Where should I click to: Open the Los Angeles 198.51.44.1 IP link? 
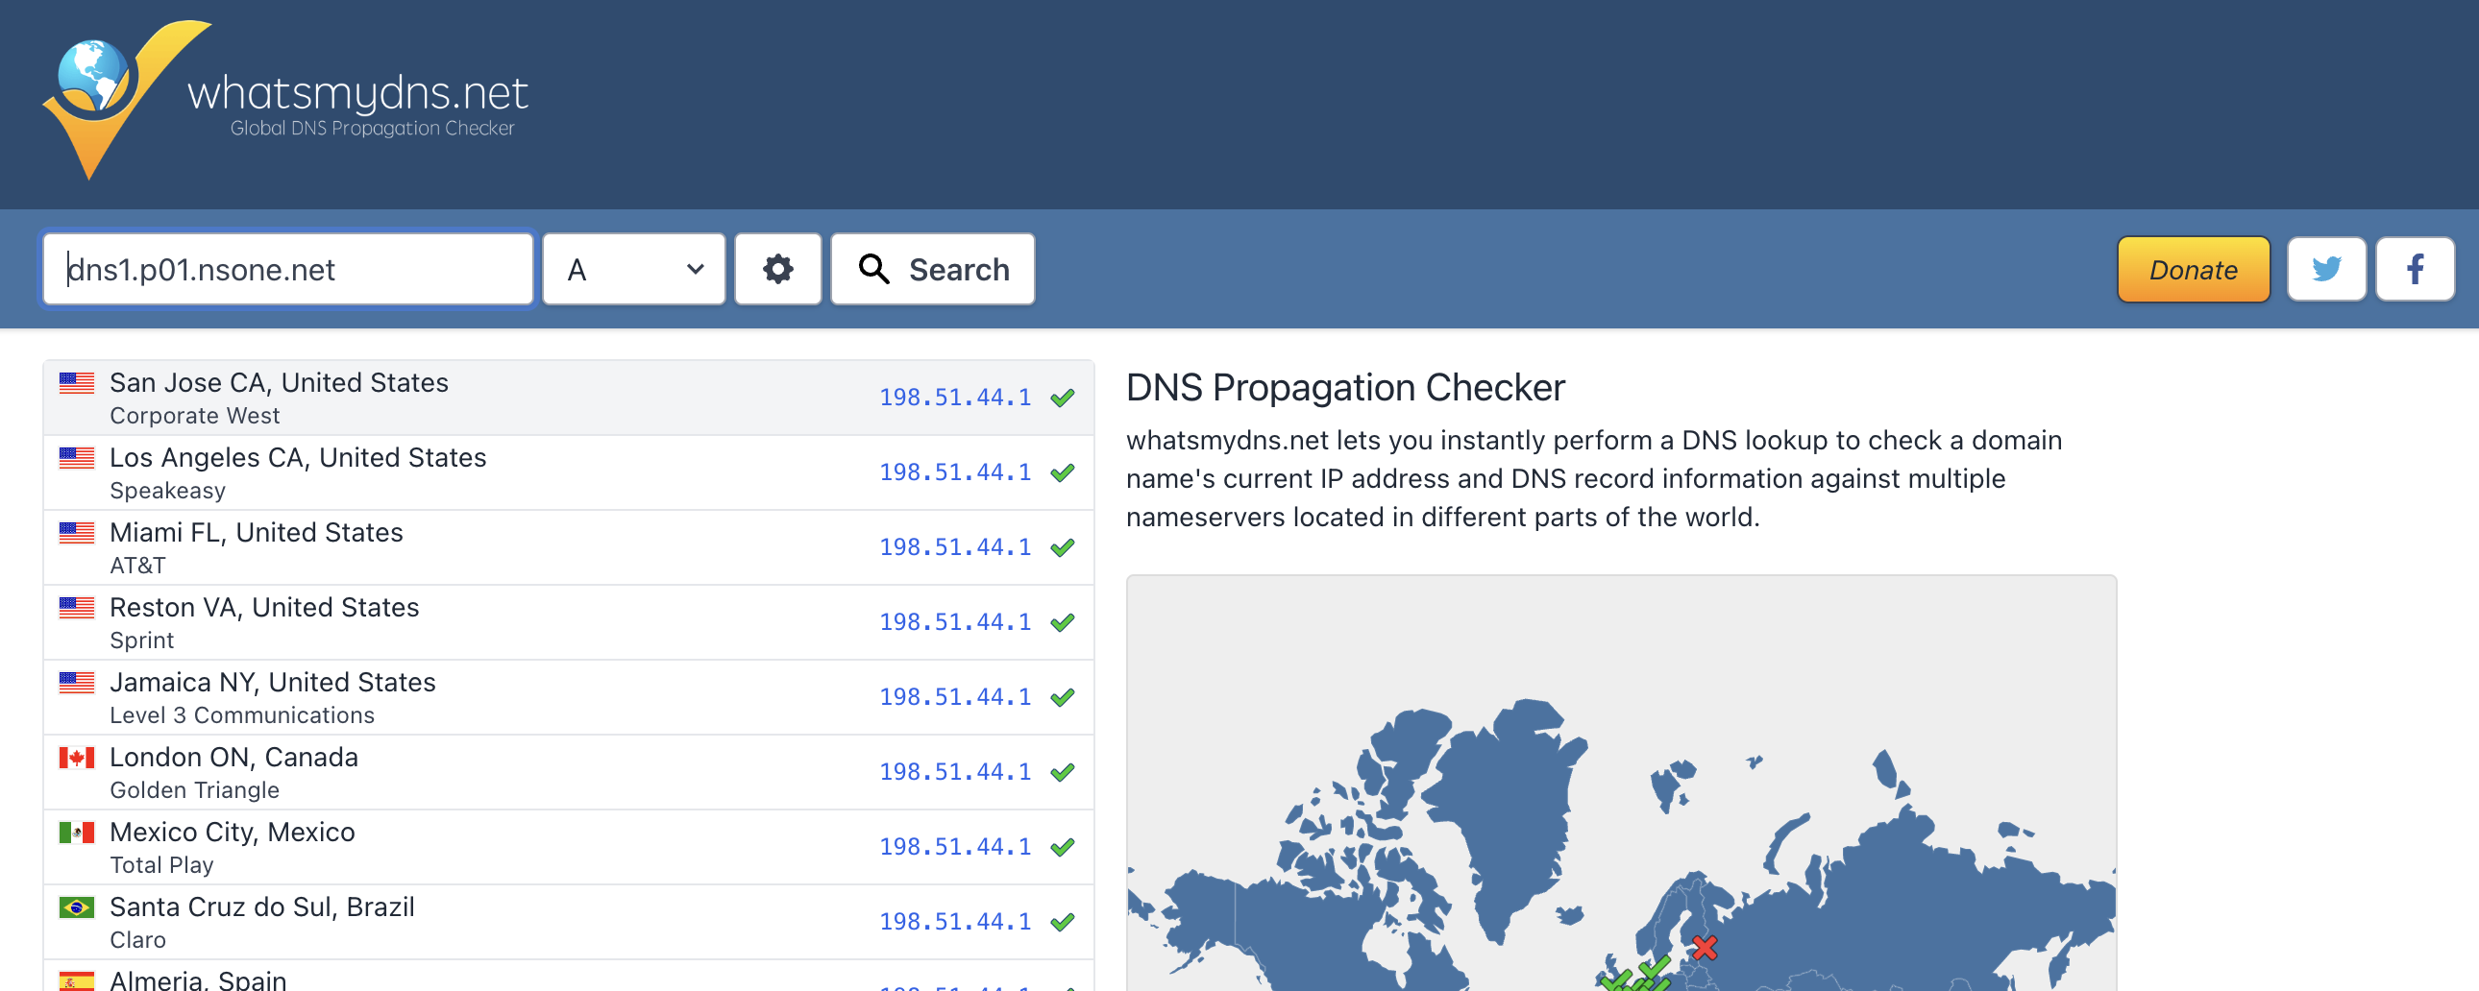[955, 472]
